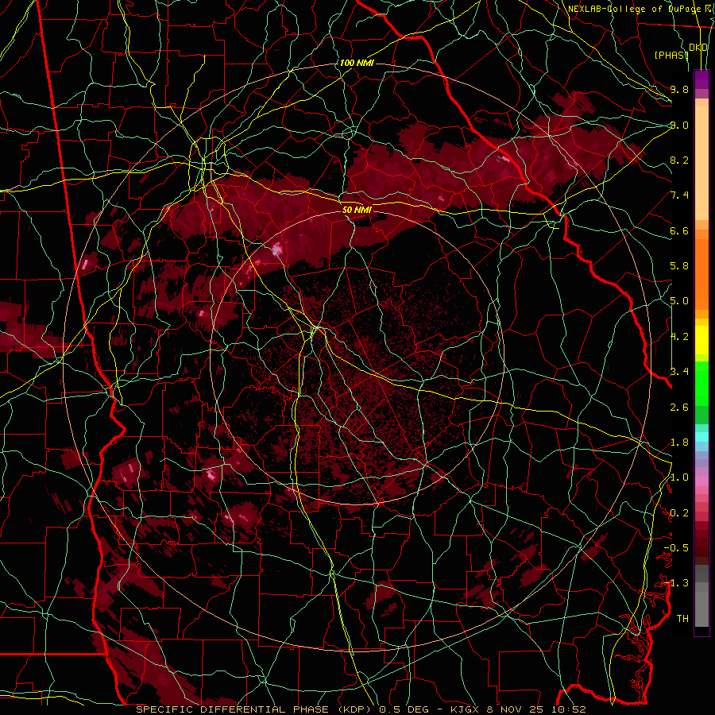Pick the bright green segment of the color bar
715x715 pixels.
[x=701, y=383]
